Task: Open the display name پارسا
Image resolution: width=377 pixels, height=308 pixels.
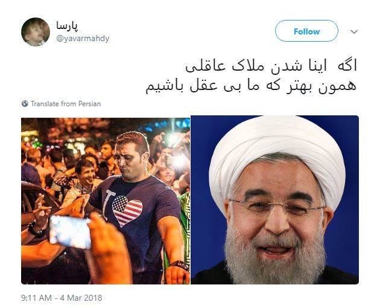Action: (x=68, y=25)
